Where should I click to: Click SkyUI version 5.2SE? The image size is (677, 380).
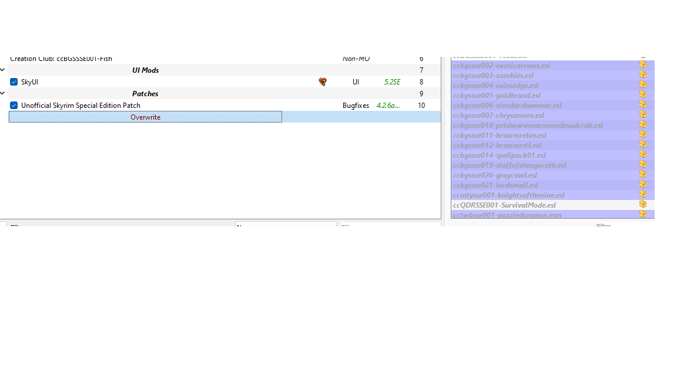pyautogui.click(x=392, y=82)
